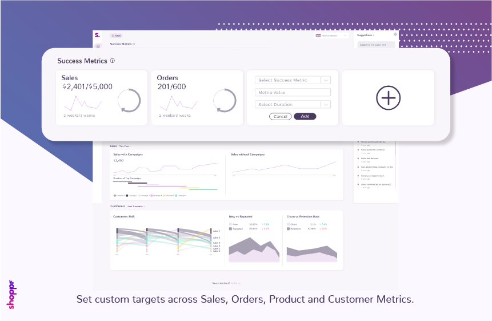Click the Orders sparkline on the Orders card
The height and width of the screenshot is (321, 492).
pyautogui.click(x=178, y=103)
